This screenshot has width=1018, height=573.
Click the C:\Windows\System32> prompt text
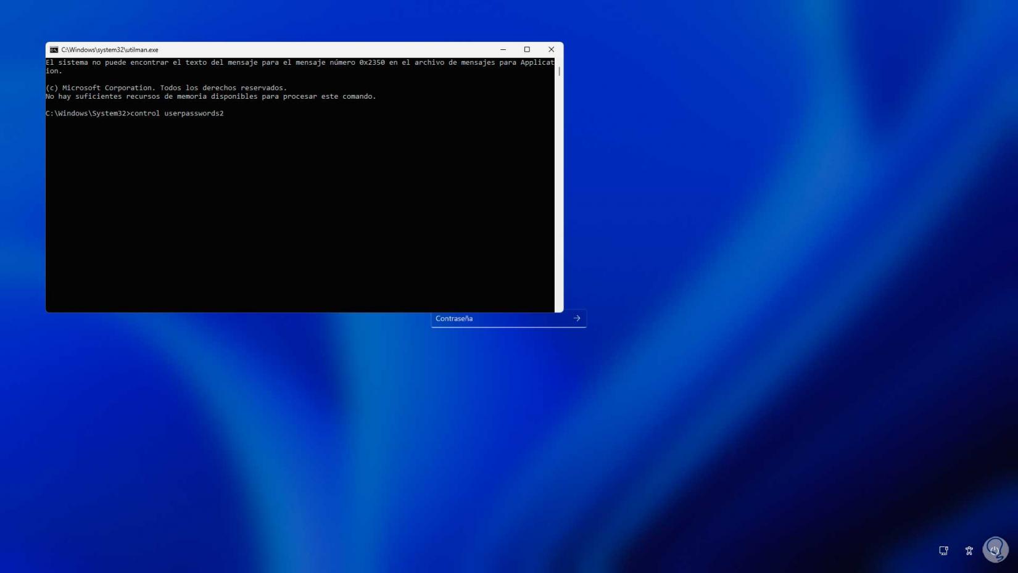tap(88, 113)
